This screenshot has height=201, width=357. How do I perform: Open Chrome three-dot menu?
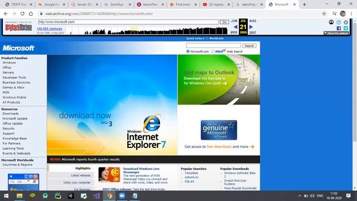pos(351,13)
